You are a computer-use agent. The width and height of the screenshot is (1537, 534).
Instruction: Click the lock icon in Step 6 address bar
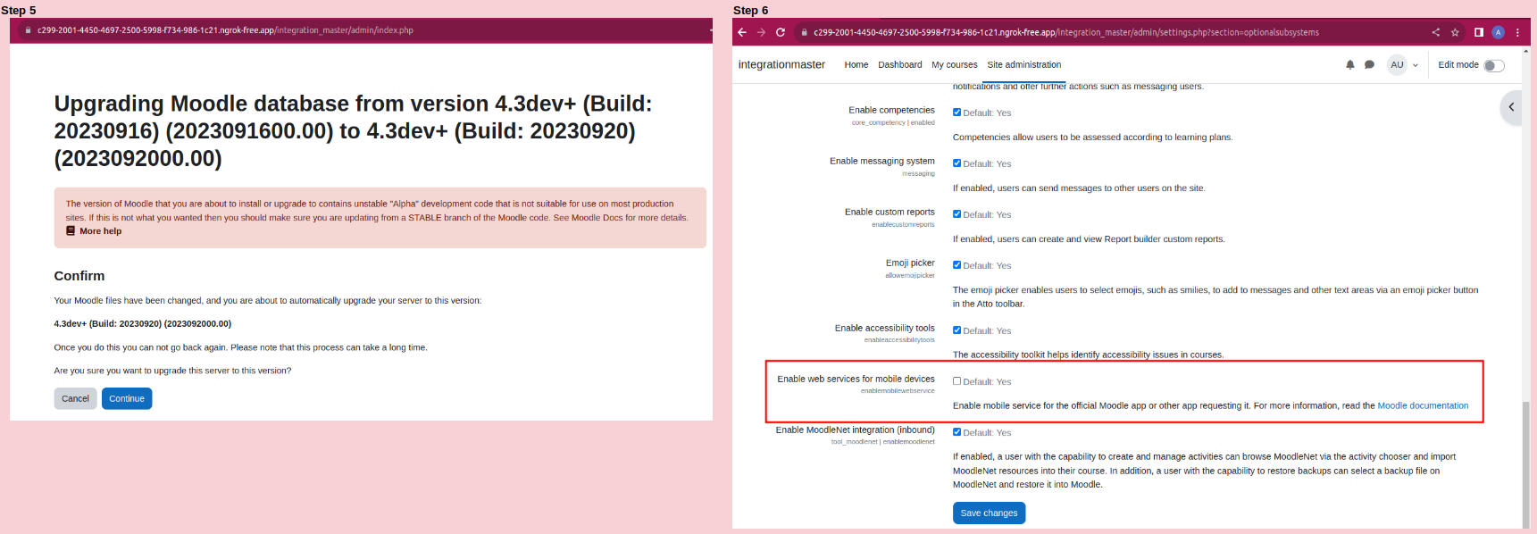[804, 32]
